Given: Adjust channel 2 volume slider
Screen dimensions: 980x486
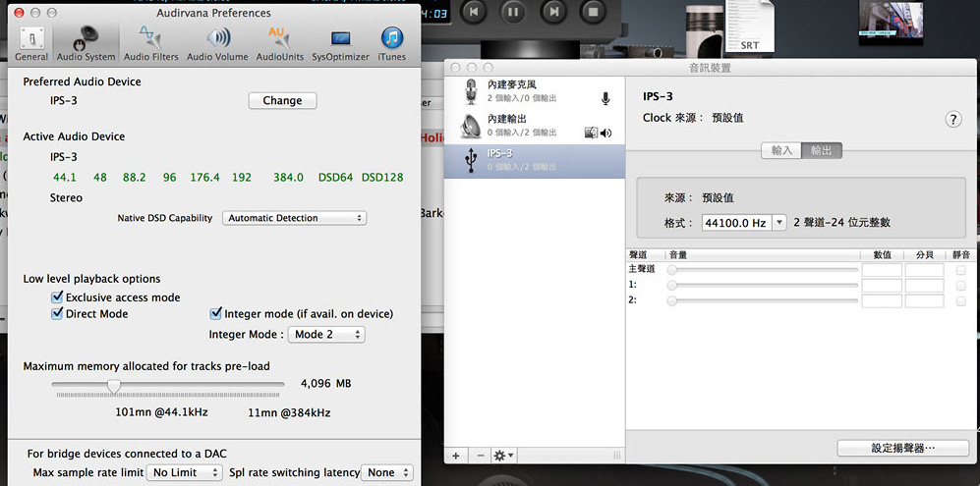Looking at the screenshot, I should click(763, 300).
